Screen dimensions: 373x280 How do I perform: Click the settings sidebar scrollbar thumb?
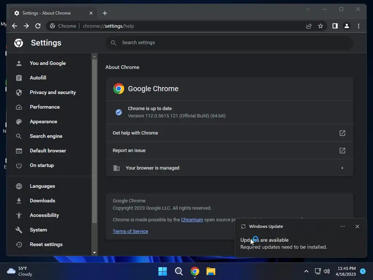94,141
